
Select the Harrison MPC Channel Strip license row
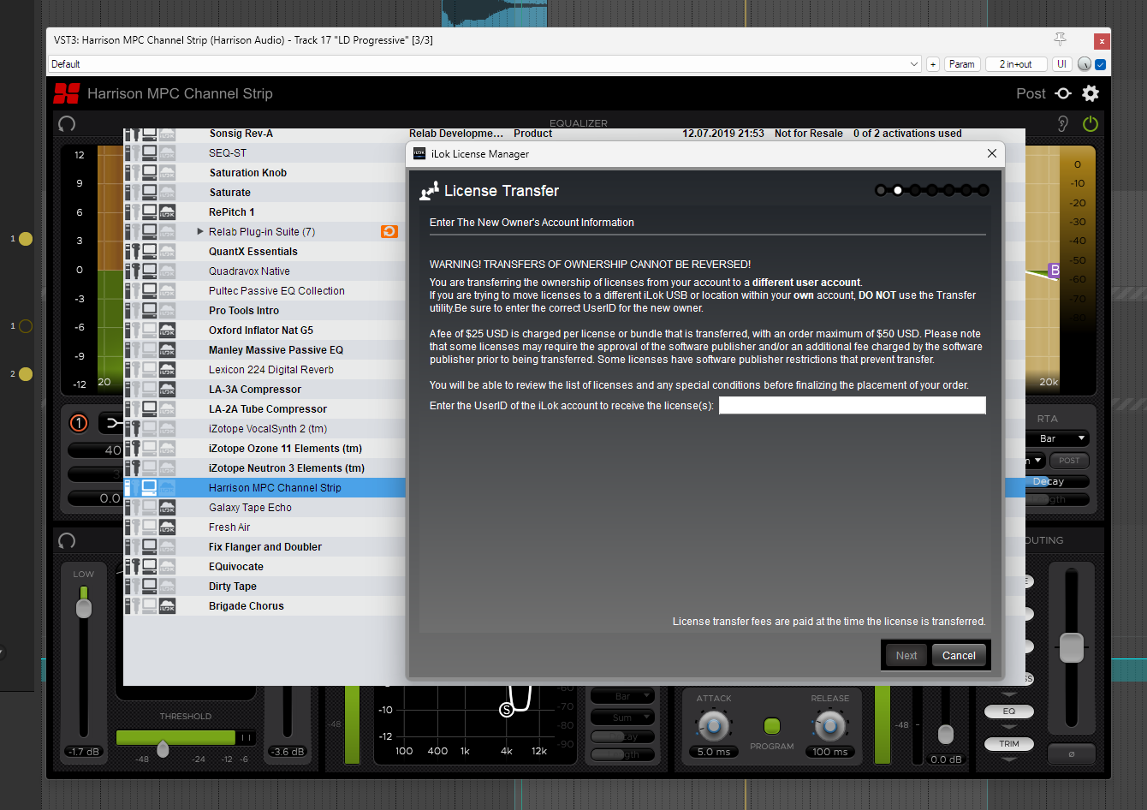coord(264,487)
